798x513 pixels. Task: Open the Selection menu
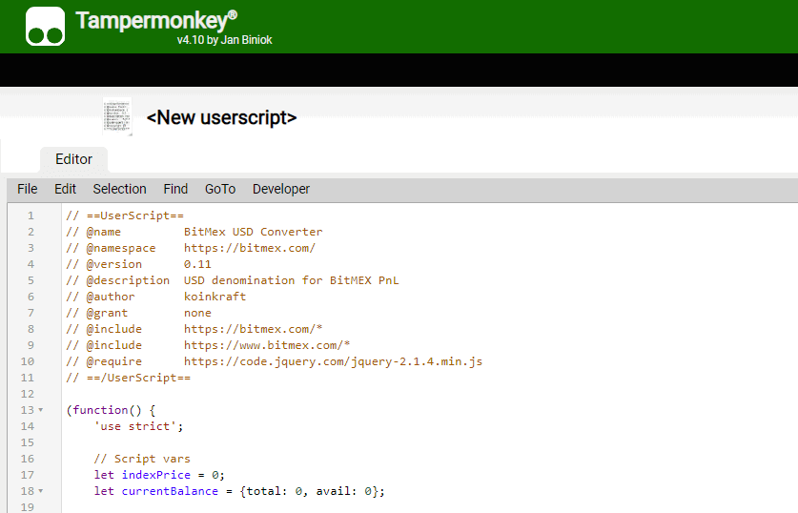tap(119, 189)
